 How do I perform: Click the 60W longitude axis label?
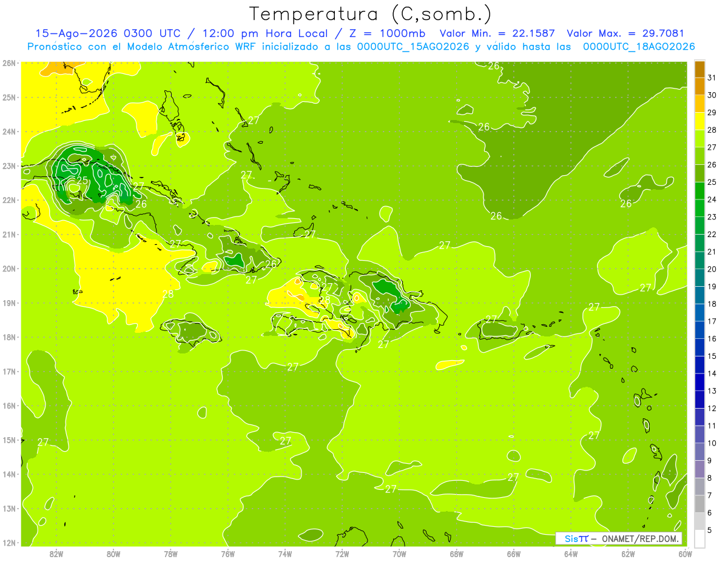tap(685, 554)
